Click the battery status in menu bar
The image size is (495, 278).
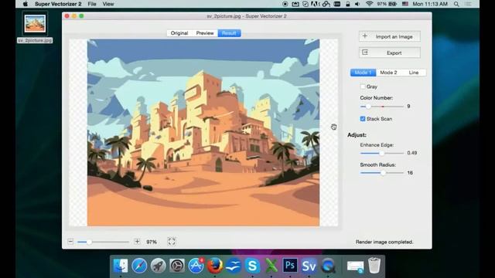point(387,4)
